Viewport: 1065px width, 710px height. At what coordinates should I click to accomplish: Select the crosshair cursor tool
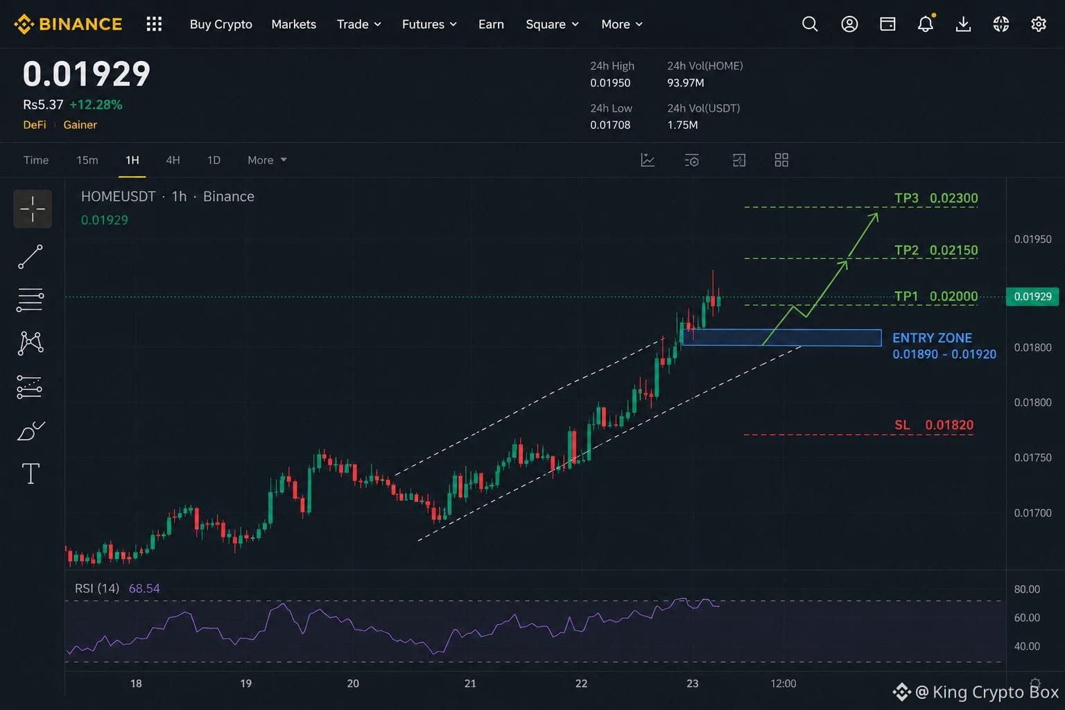pos(33,209)
